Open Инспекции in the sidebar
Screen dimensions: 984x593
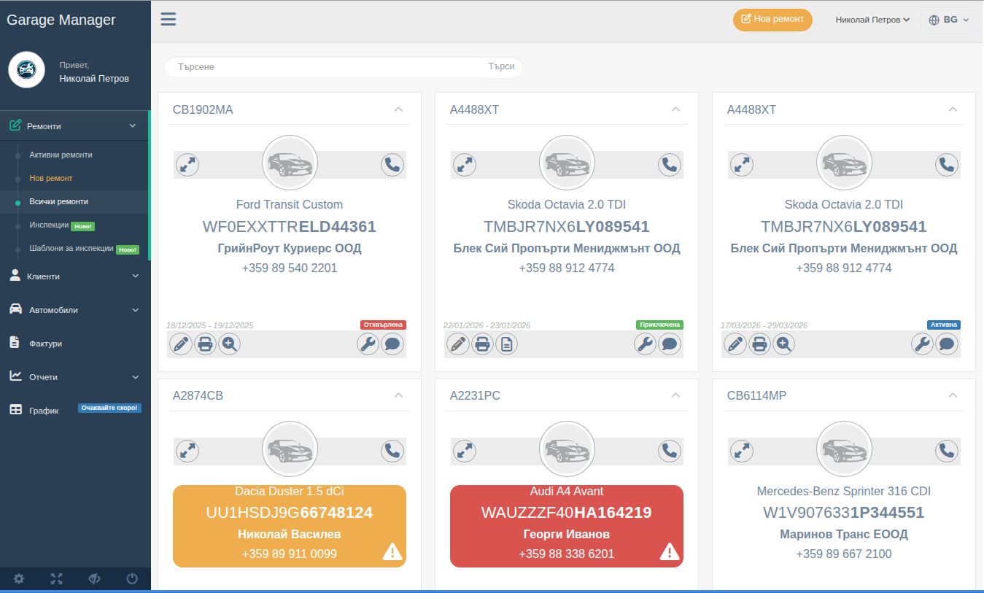tap(49, 225)
